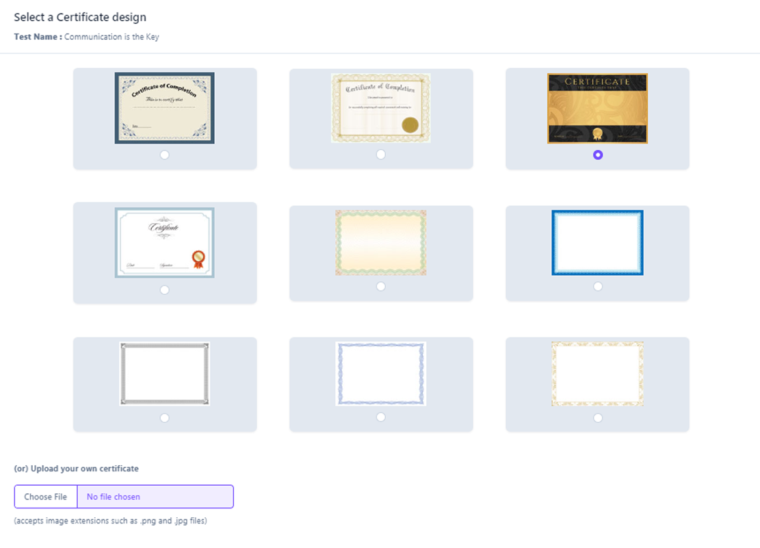Pick radio button below gray bordered certificate
This screenshot has width=760, height=548.
click(x=164, y=418)
